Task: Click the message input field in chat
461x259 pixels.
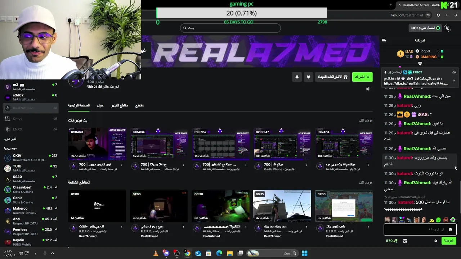Action: point(420,230)
